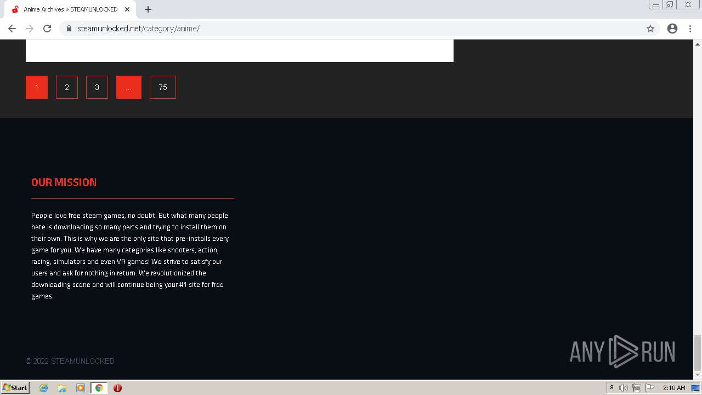Restore down the browser window

(670, 4)
